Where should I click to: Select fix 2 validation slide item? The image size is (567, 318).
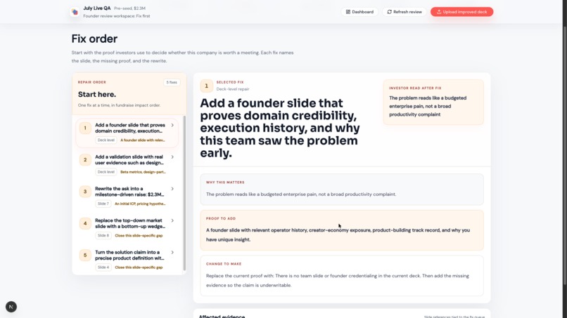coord(127,164)
